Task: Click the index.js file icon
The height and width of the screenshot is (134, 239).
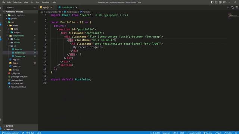Action: pyautogui.click(x=10, y=70)
